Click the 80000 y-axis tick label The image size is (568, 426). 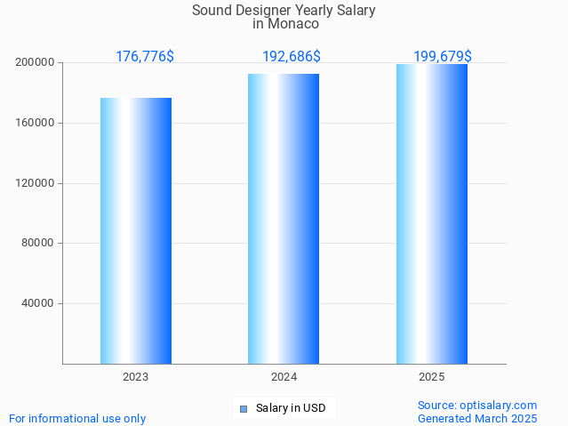pyautogui.click(x=38, y=243)
